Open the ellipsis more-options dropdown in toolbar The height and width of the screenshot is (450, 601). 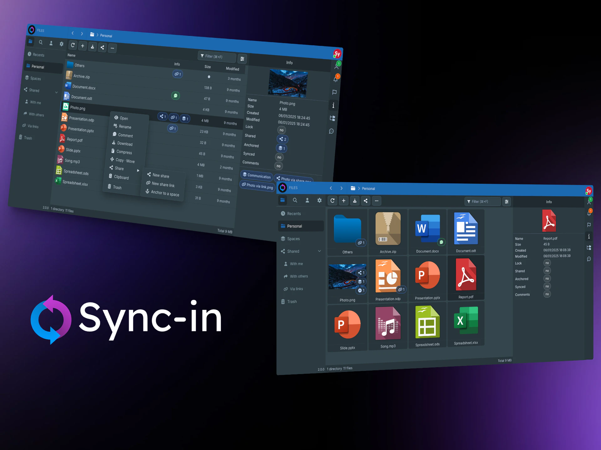pyautogui.click(x=377, y=201)
